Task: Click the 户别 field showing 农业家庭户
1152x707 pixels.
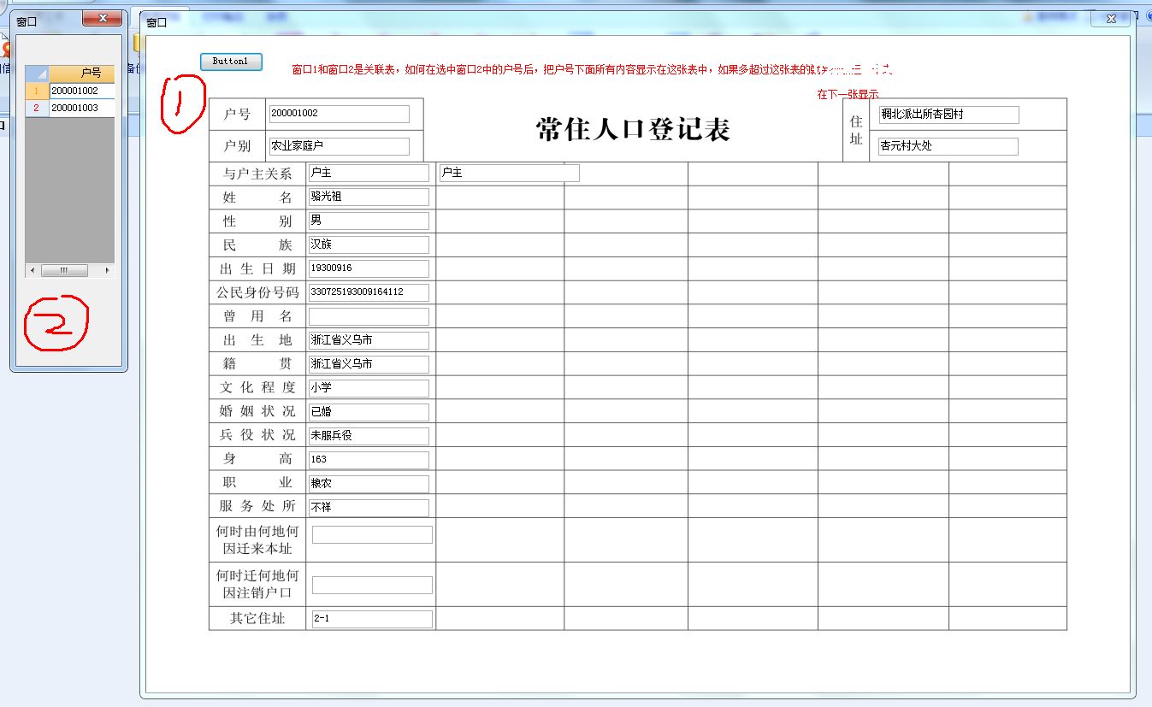Action: tap(339, 146)
